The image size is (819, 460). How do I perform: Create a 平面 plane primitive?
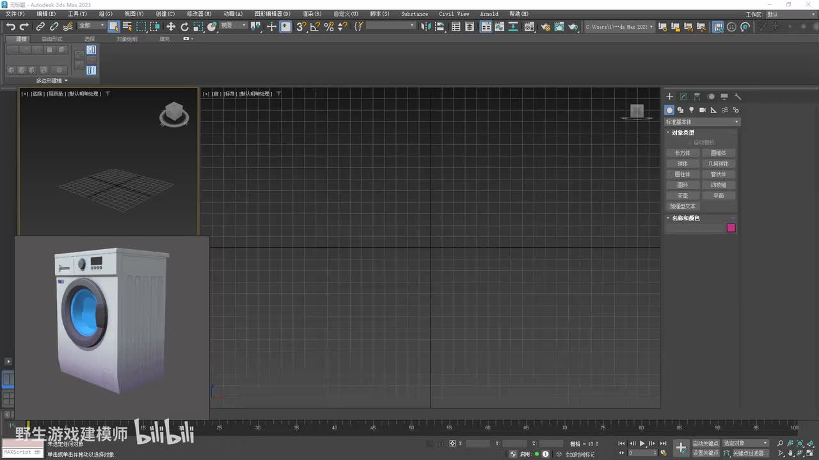[x=719, y=196]
